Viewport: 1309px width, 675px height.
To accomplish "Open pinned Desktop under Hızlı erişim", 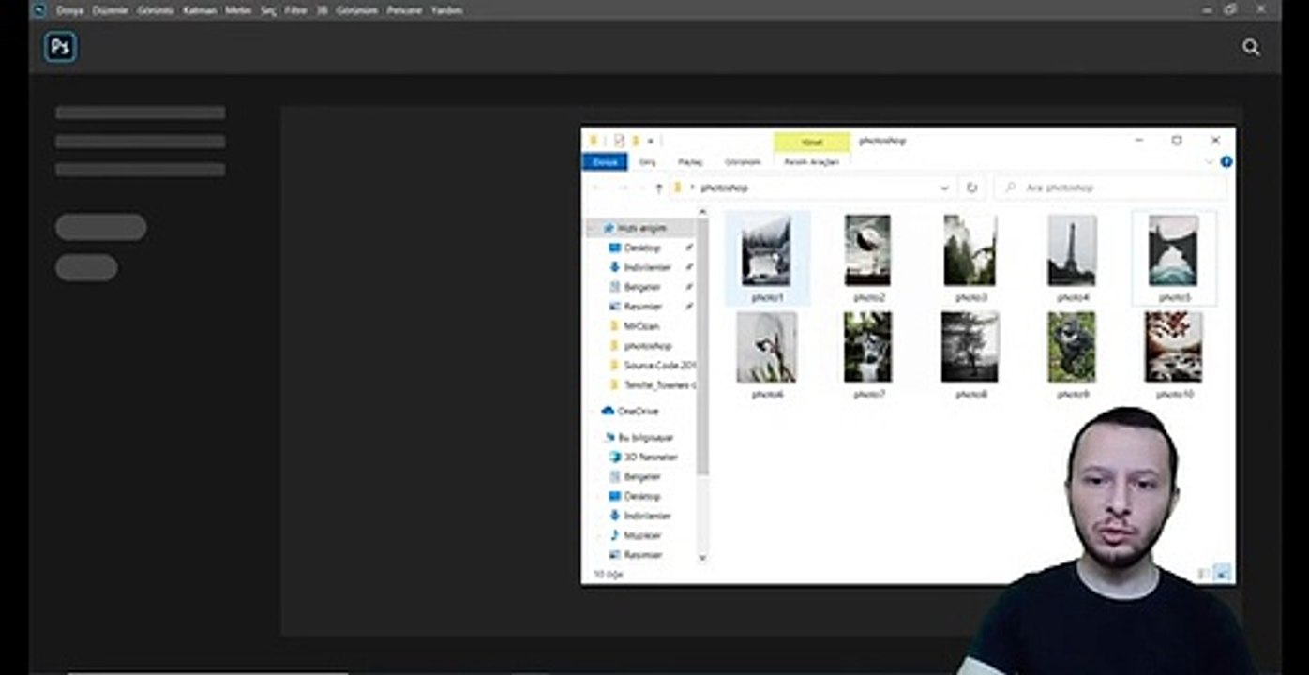I will 642,247.
